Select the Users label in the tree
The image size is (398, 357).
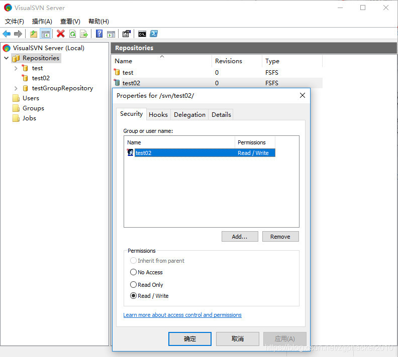(x=31, y=98)
